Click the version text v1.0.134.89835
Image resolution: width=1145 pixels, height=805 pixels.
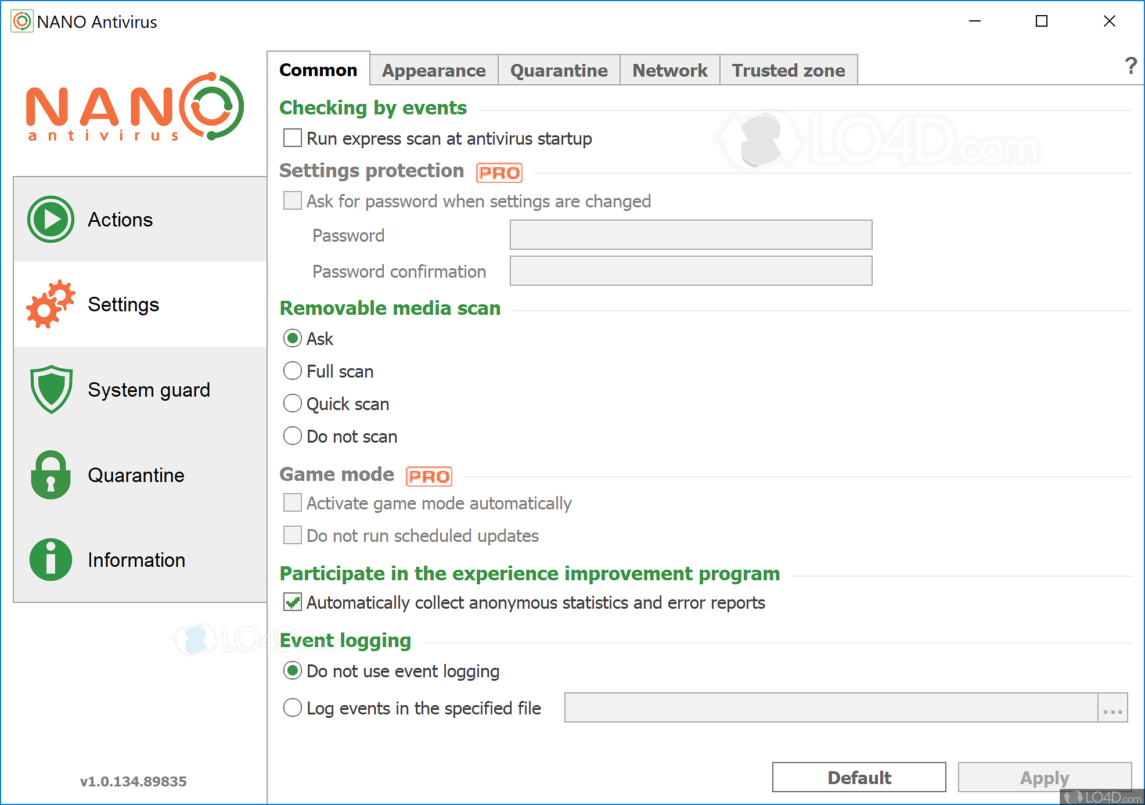(x=133, y=781)
